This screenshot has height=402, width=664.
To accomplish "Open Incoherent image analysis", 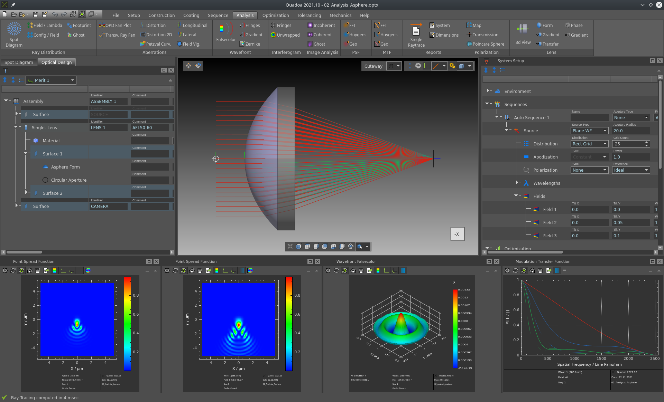I will (322, 25).
